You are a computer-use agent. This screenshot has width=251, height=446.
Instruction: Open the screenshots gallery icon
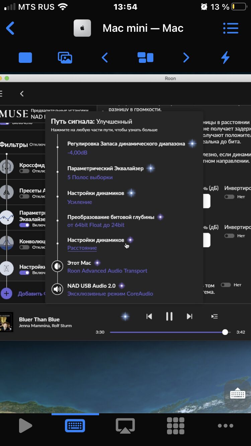tap(65, 58)
